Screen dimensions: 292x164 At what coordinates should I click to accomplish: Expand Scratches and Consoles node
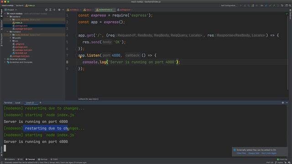pos(5,62)
